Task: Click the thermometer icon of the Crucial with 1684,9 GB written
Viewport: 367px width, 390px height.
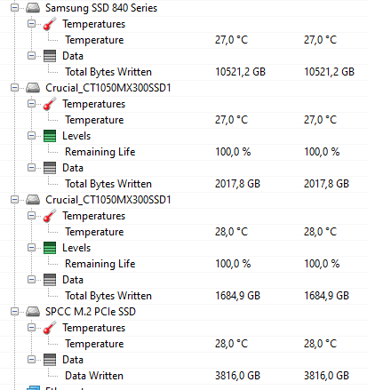Action: 50,216
